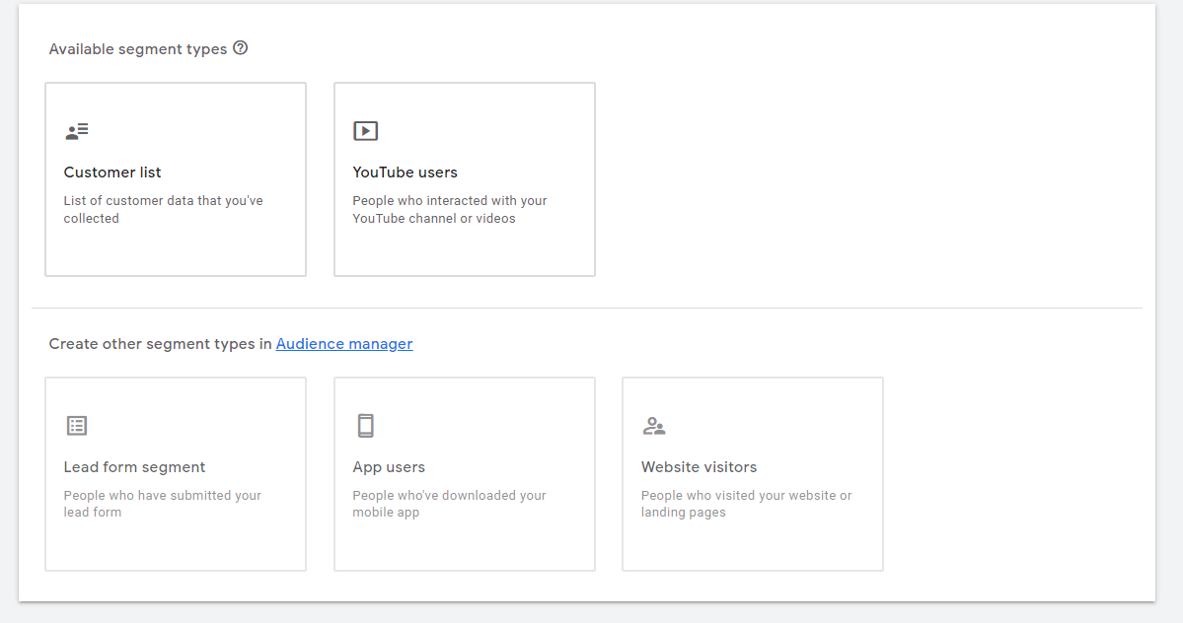
Task: Click the 'Available segment types' heading
Action: 138,49
